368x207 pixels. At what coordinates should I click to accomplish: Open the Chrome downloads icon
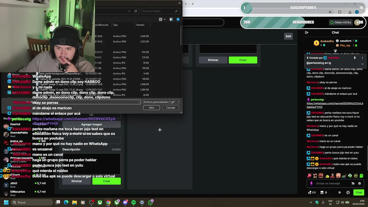click(x=350, y=12)
